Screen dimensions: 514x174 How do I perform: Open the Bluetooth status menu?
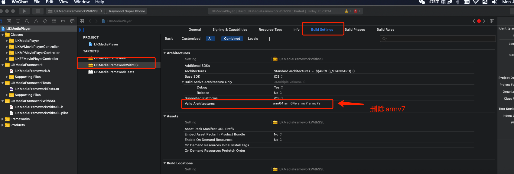tap(457, 2)
